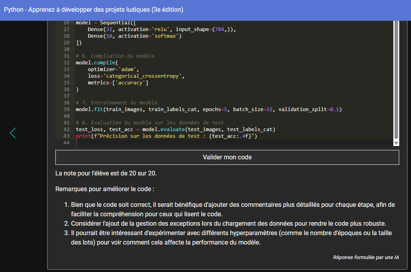
Task: Click the Valider mon code button
Action: (227, 157)
